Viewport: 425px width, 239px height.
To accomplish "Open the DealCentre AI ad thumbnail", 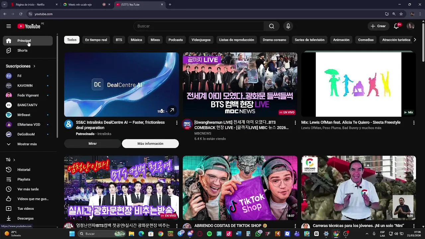I will click(x=122, y=85).
